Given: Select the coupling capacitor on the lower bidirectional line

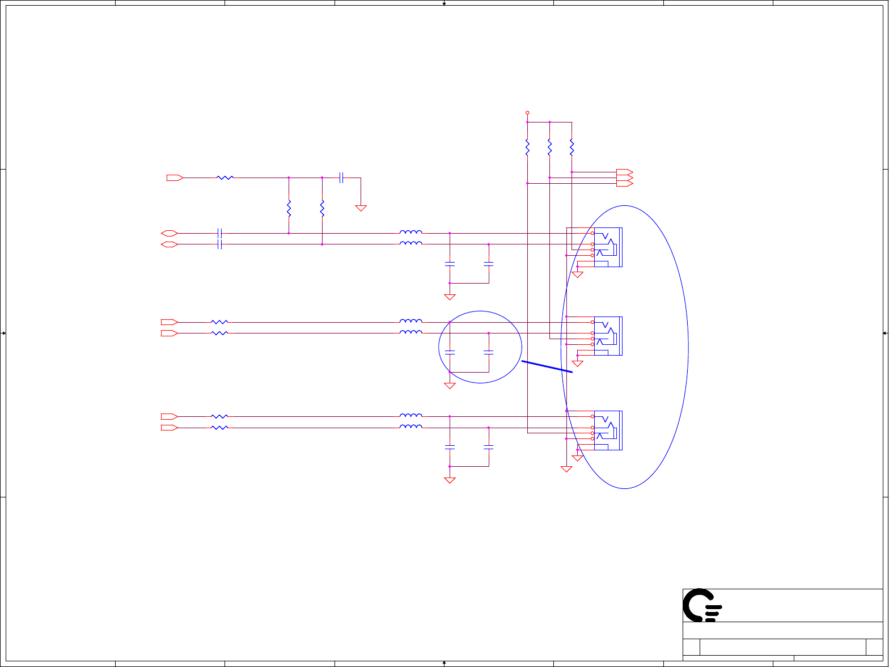Looking at the screenshot, I should [x=220, y=244].
